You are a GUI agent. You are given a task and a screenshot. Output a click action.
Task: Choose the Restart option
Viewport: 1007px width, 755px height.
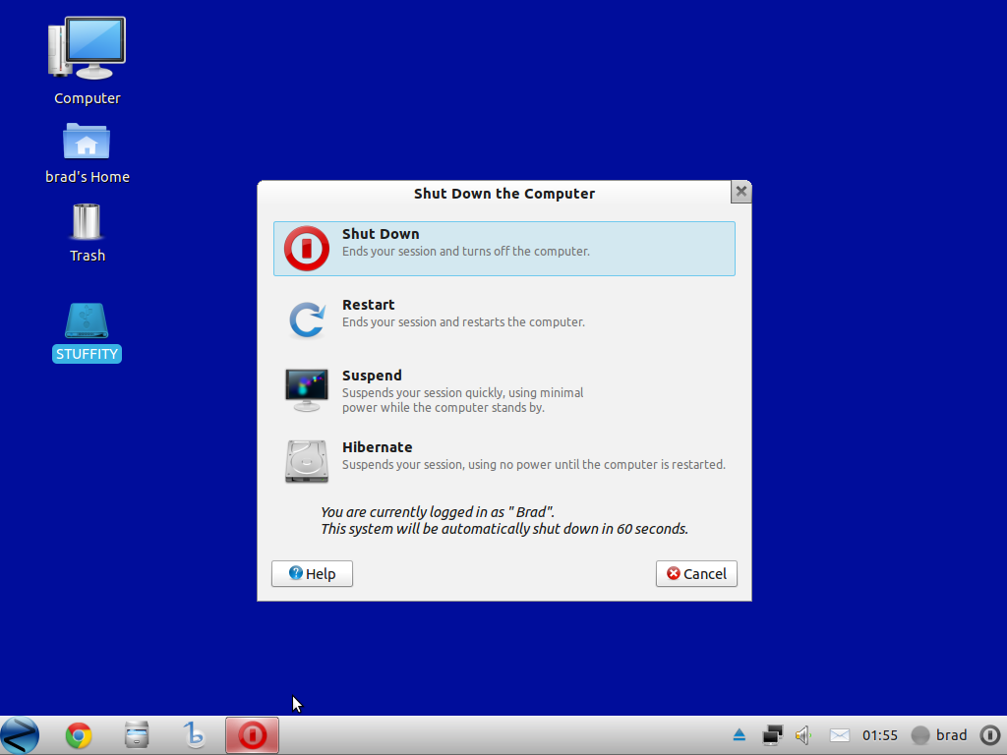[x=504, y=319]
